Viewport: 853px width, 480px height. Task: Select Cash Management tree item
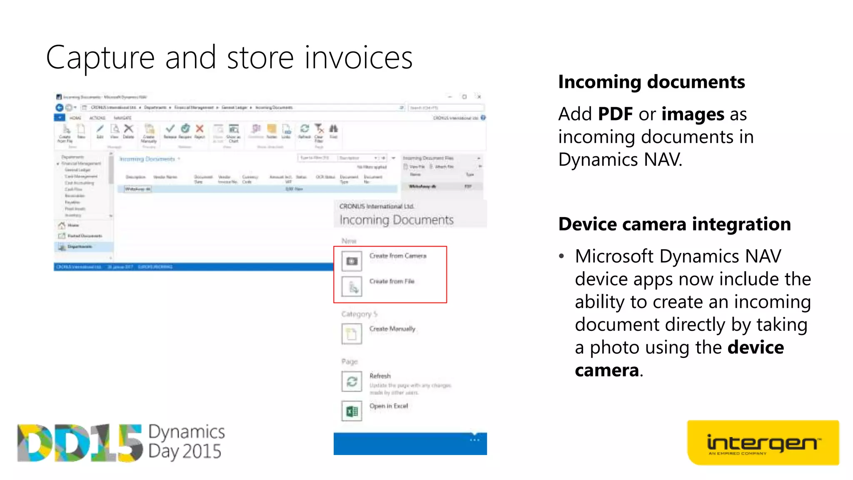click(x=81, y=176)
